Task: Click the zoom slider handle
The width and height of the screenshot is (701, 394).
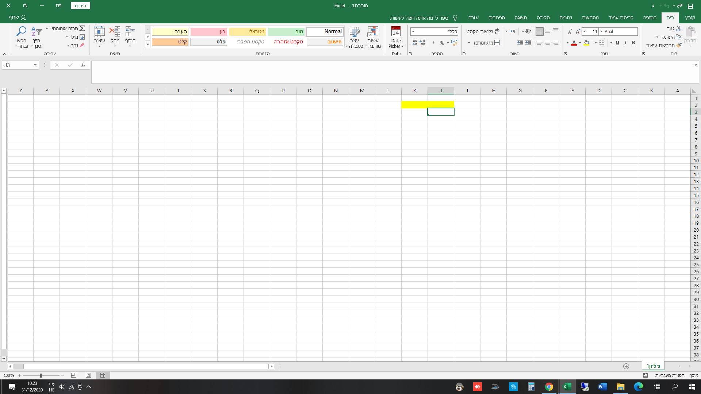Action: 41,375
